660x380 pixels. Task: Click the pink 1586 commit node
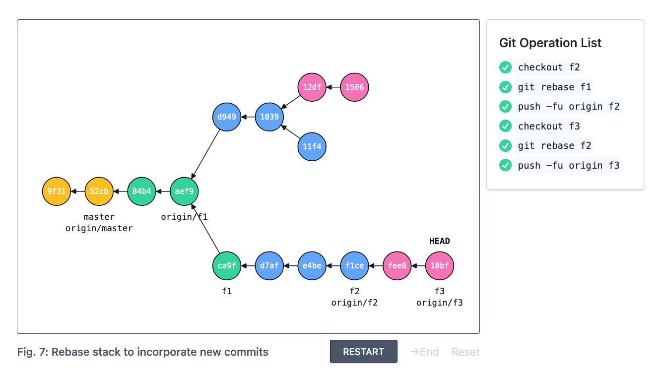tap(354, 87)
